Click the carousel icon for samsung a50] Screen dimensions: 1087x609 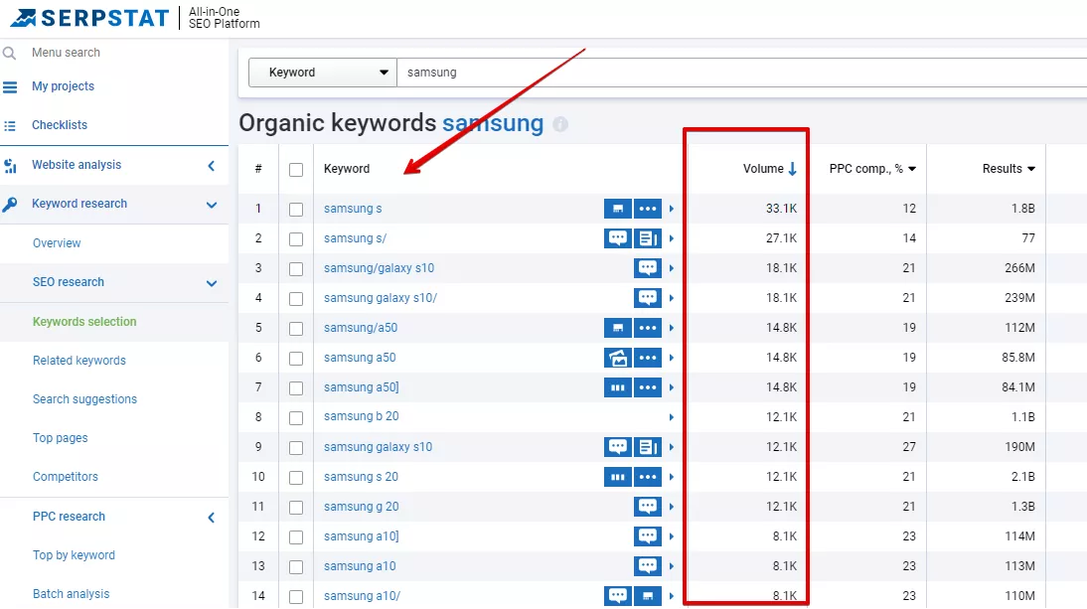[x=618, y=387]
